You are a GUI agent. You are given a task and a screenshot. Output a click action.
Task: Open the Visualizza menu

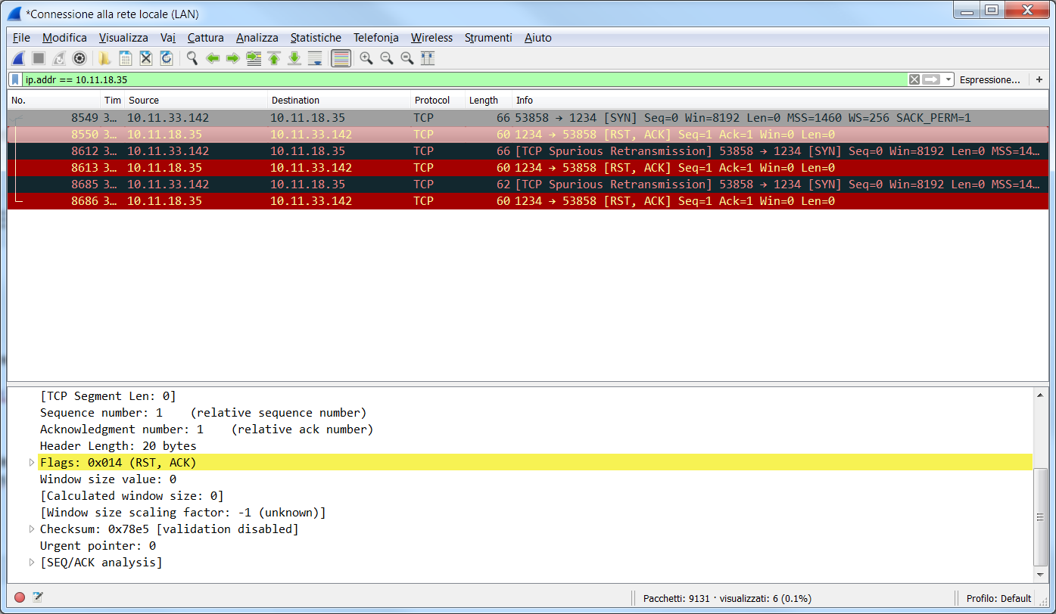[123, 38]
